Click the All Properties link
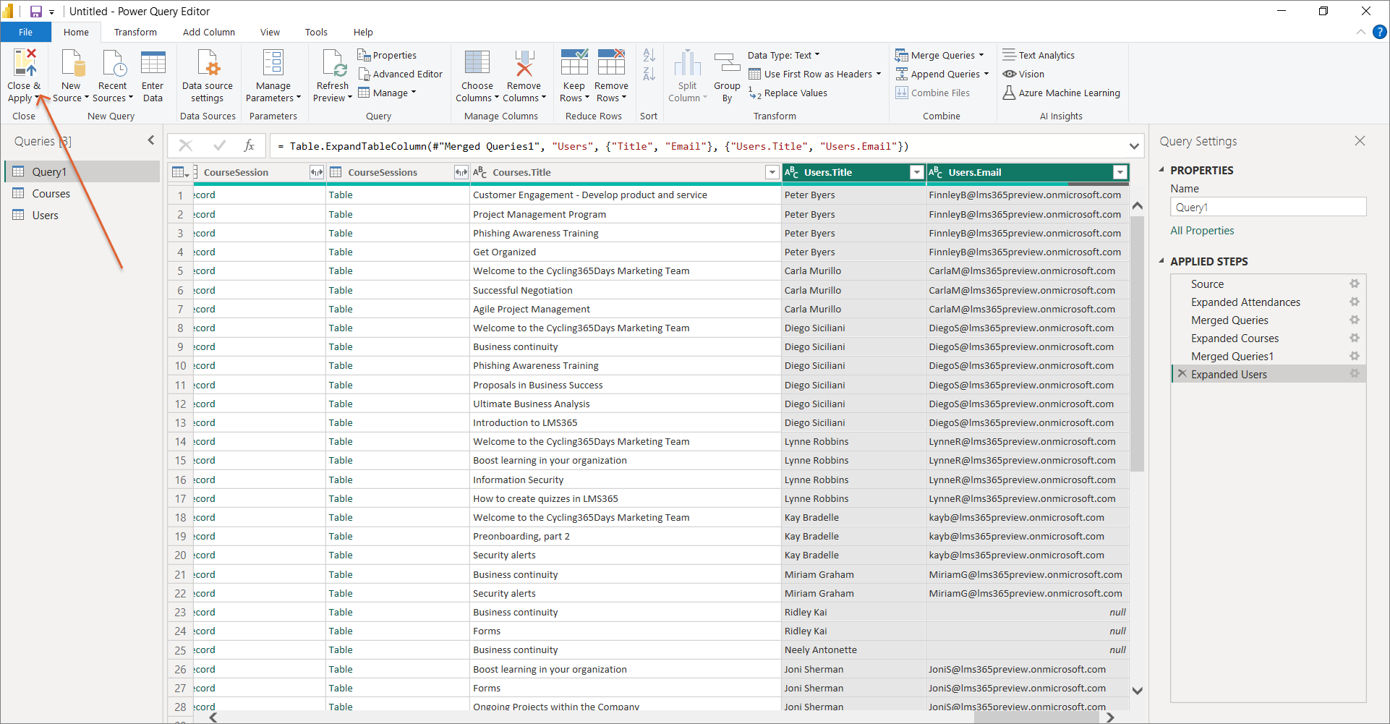Image resolution: width=1390 pixels, height=724 pixels. [1202, 231]
